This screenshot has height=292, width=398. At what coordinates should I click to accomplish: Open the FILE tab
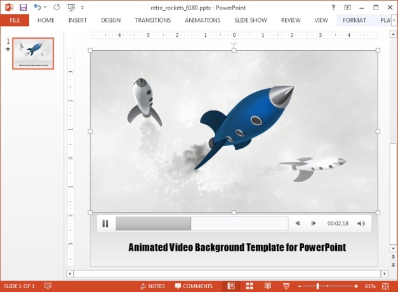[15, 20]
